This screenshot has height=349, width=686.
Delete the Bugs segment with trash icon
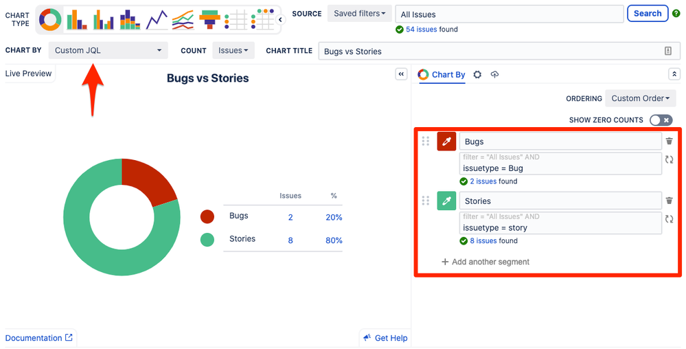[669, 141]
